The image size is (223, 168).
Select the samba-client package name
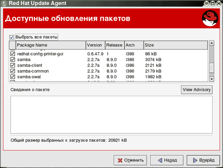[x=30, y=65]
